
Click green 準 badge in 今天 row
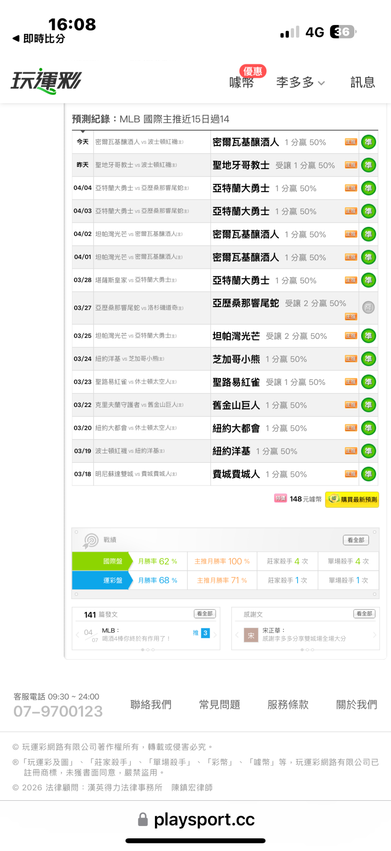tap(369, 142)
